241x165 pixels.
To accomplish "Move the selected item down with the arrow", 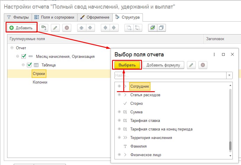I will coord(90,28).
